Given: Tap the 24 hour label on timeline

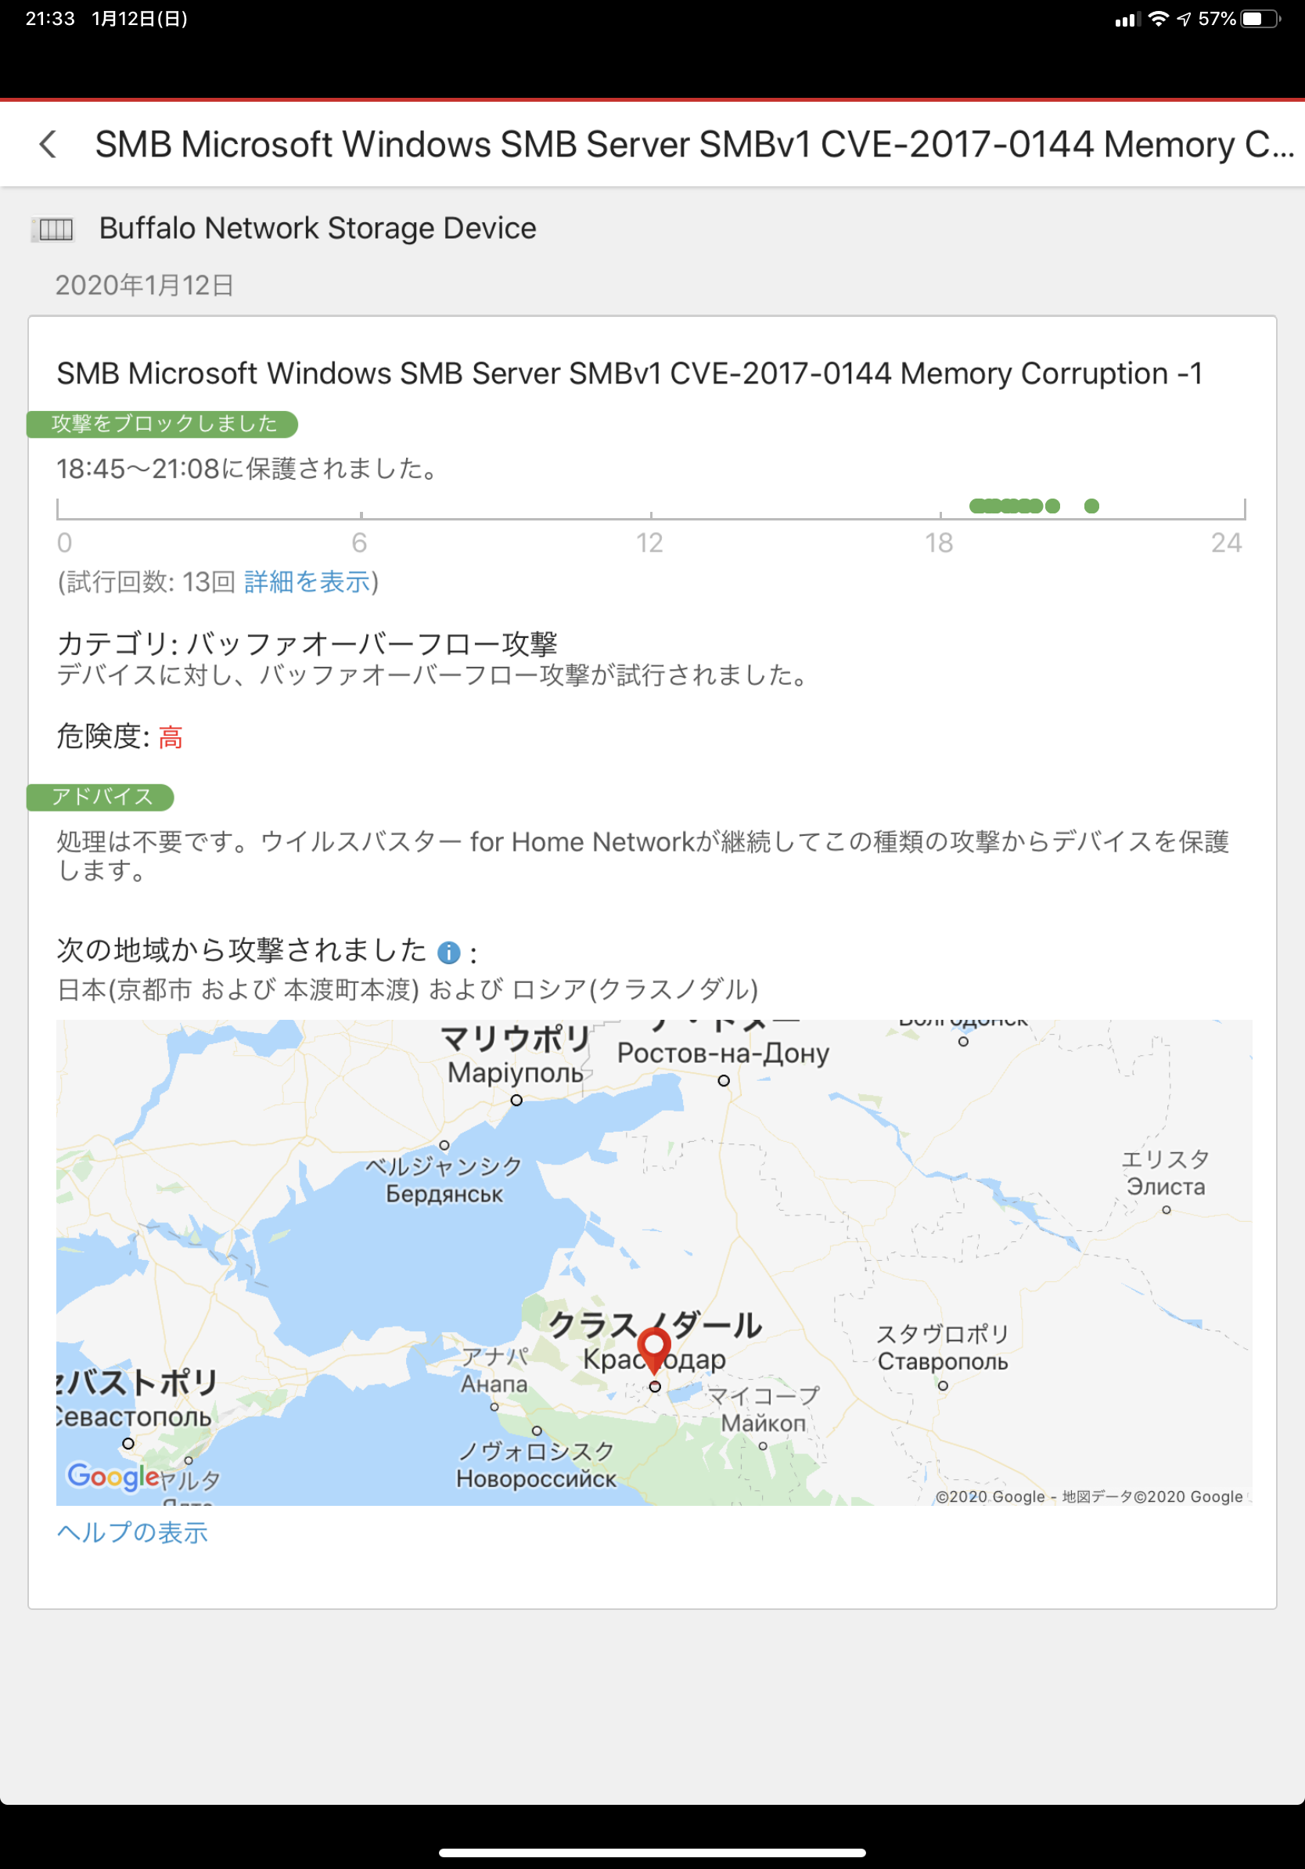Looking at the screenshot, I should tap(1226, 543).
